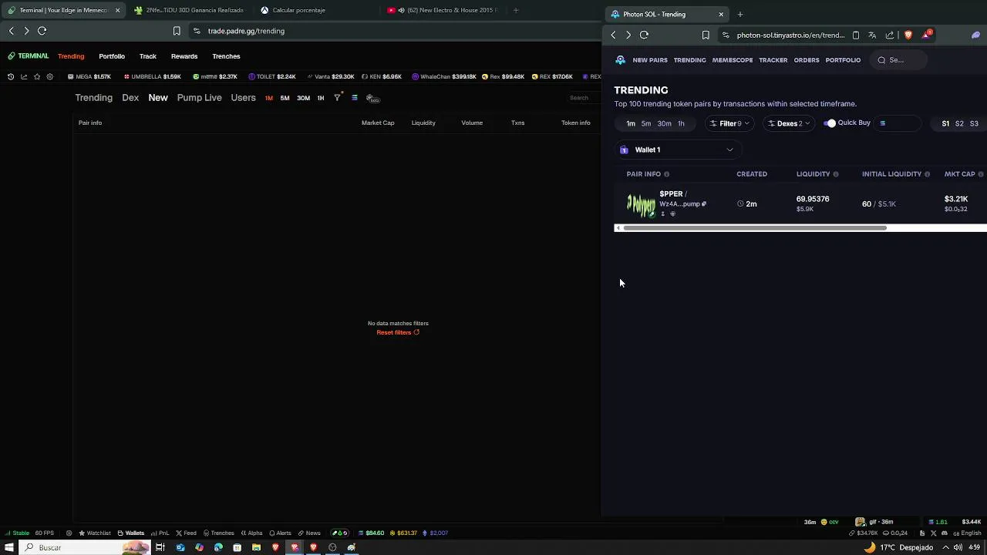This screenshot has height=555, width=987.
Task: Go back in the Padre browser window
Action: pyautogui.click(x=12, y=31)
